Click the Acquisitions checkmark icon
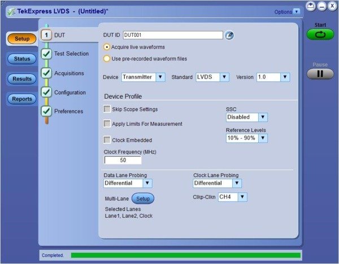This screenshot has height=264, width=339. coord(46,73)
